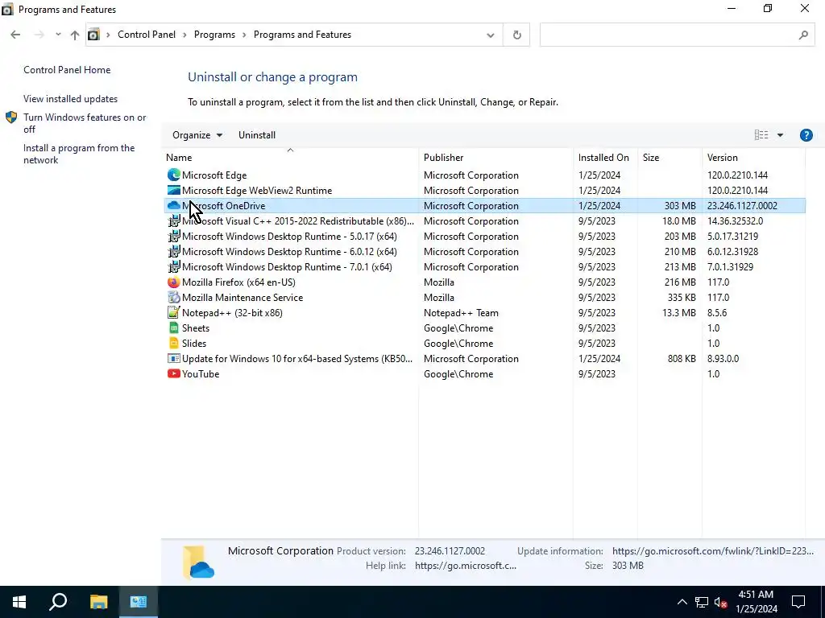Open the address bar history dropdown

pyautogui.click(x=491, y=35)
